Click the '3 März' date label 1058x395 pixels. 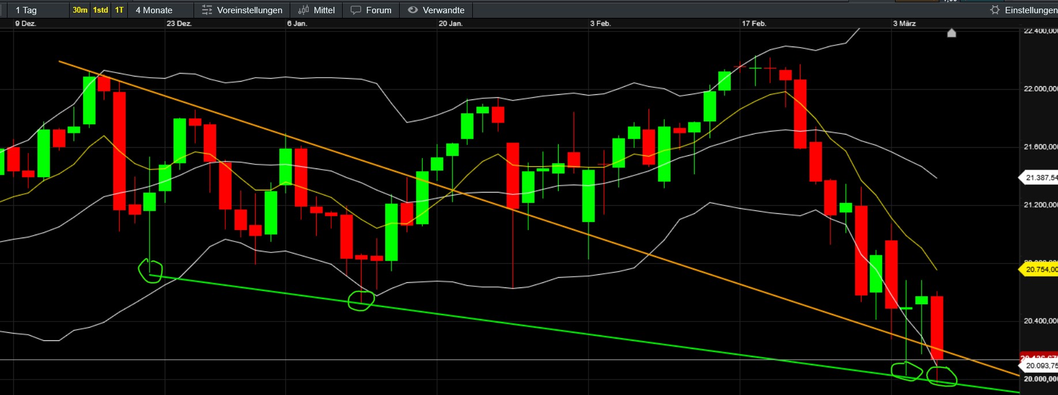coord(904,24)
